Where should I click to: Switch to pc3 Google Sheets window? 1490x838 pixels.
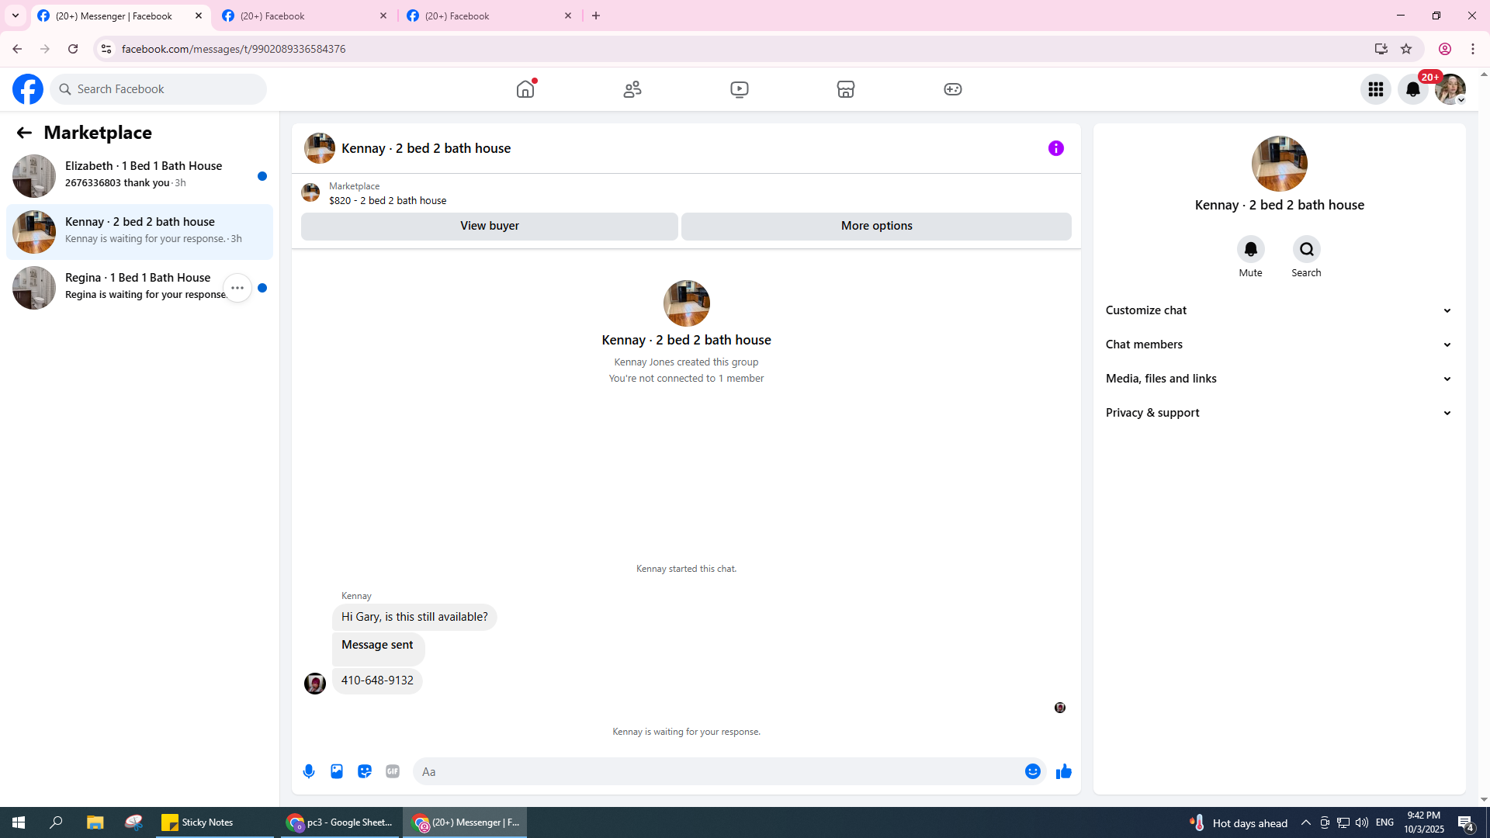coord(338,822)
